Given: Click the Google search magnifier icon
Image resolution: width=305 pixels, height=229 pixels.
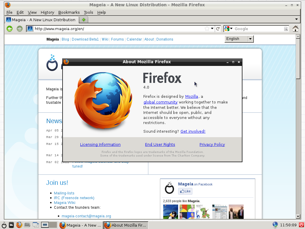Looking at the screenshot, I should (286, 29).
